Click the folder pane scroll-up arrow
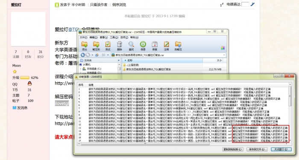299x160 pixels. pos(119,65)
